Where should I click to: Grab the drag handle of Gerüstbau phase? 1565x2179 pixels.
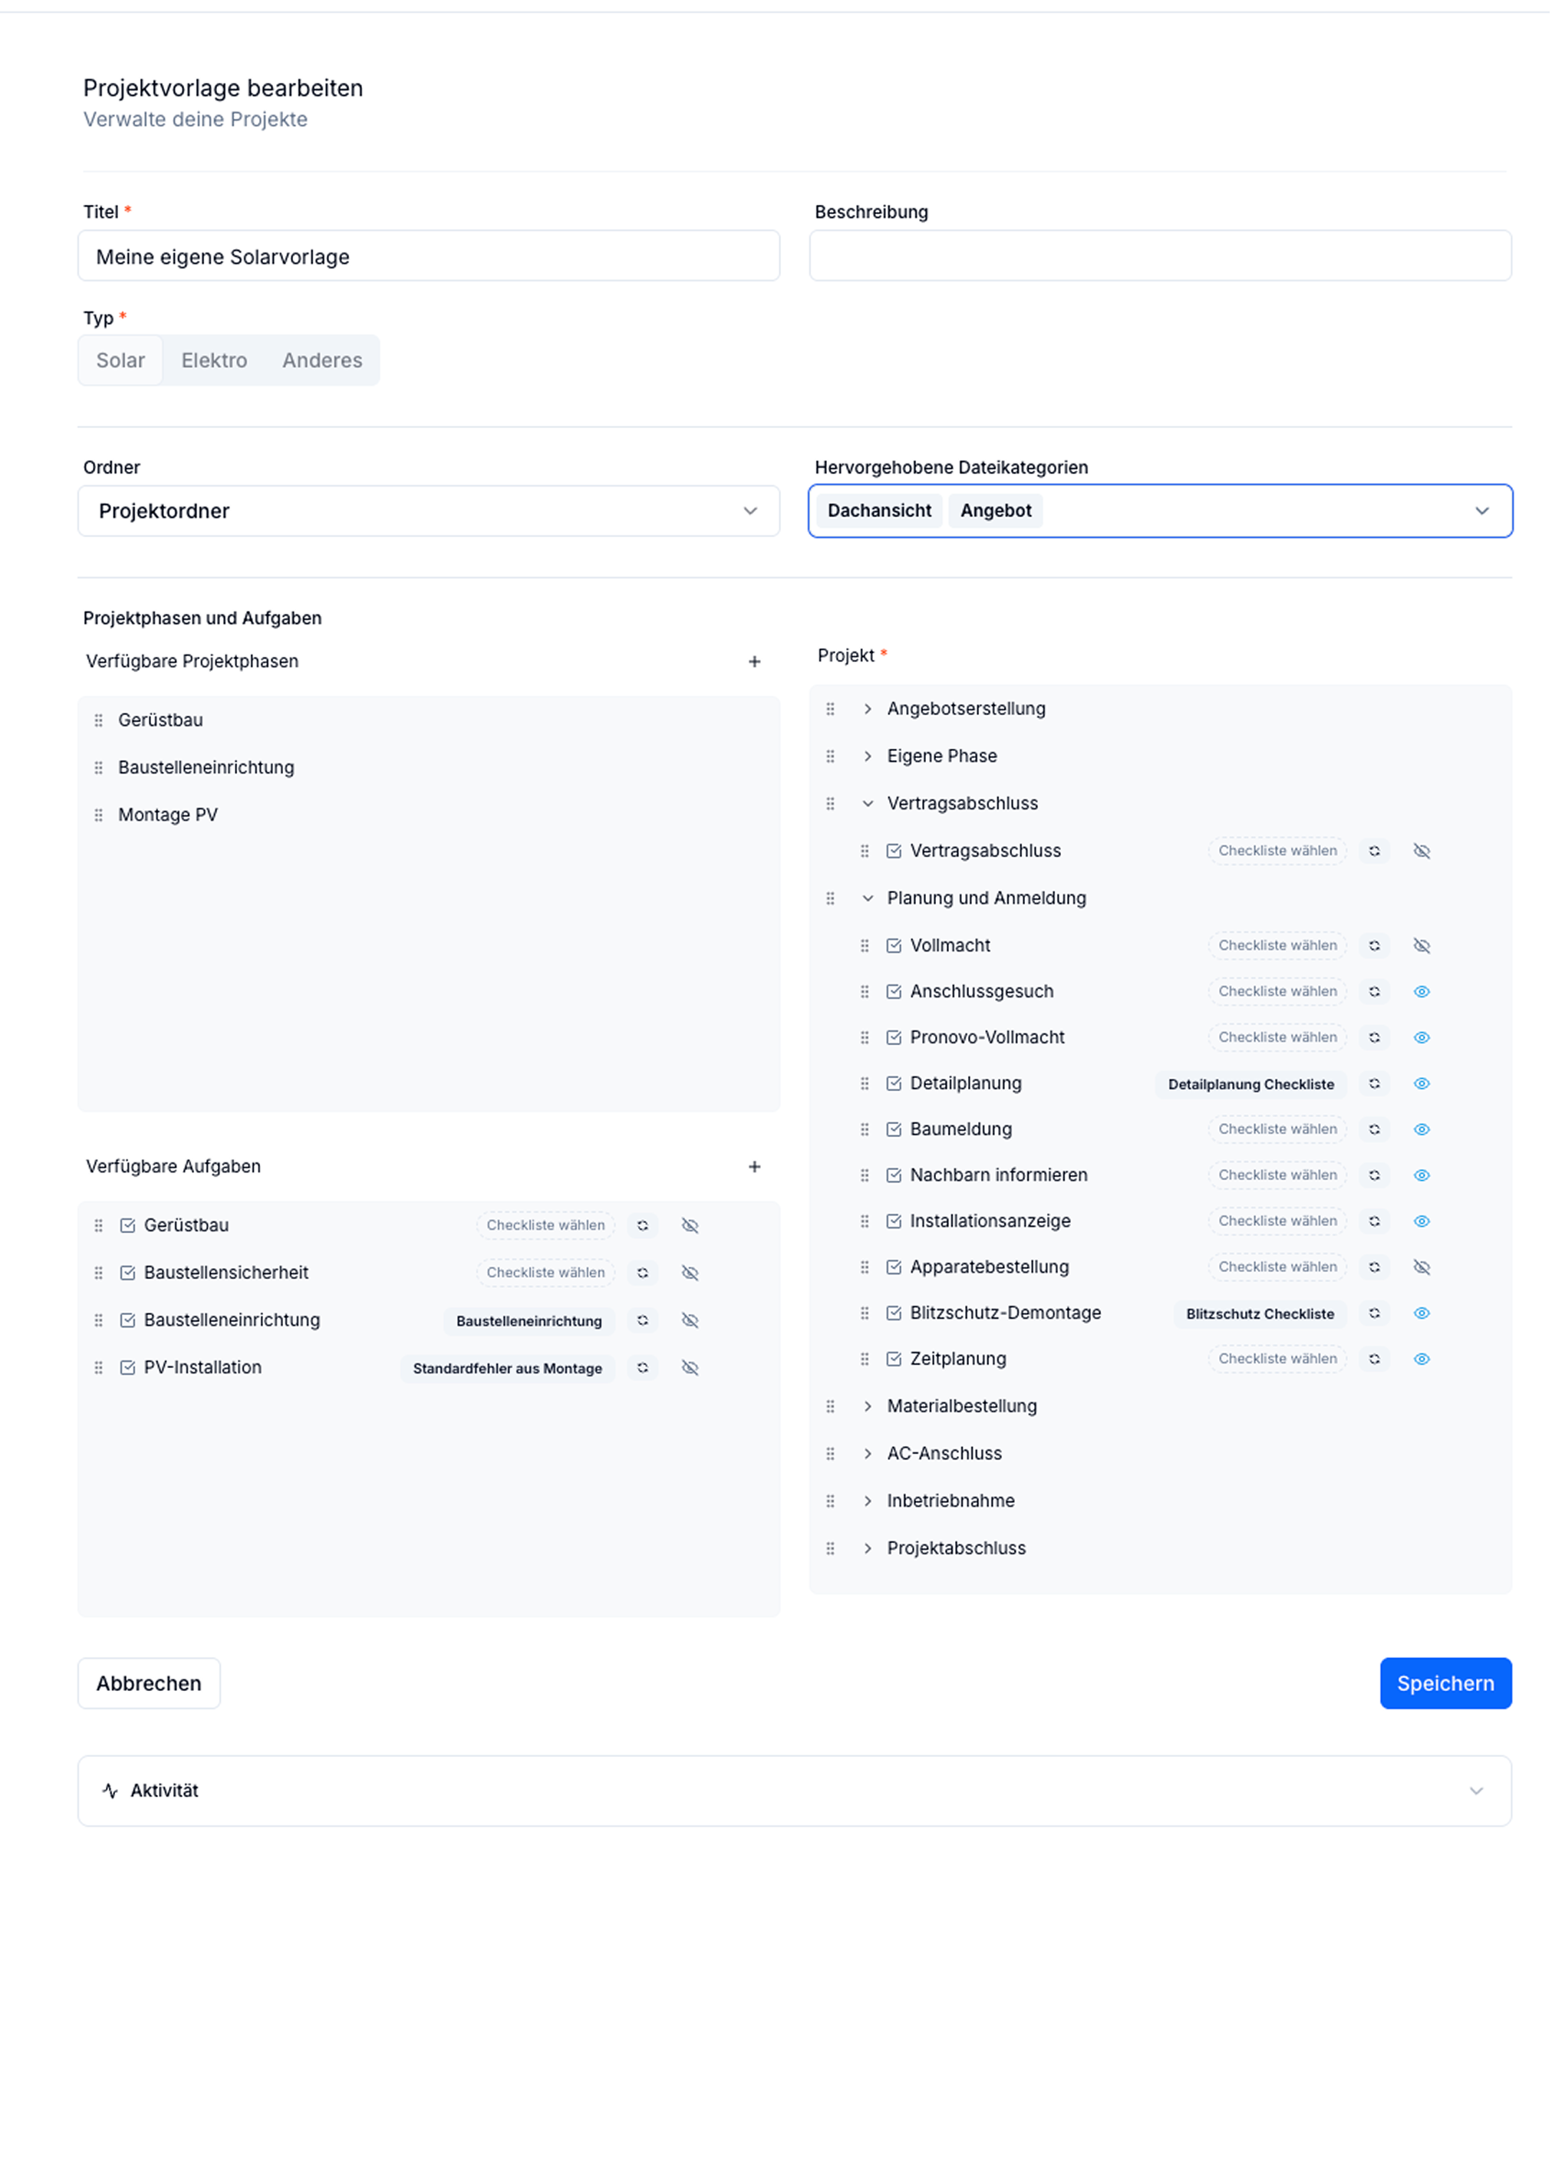[98, 720]
